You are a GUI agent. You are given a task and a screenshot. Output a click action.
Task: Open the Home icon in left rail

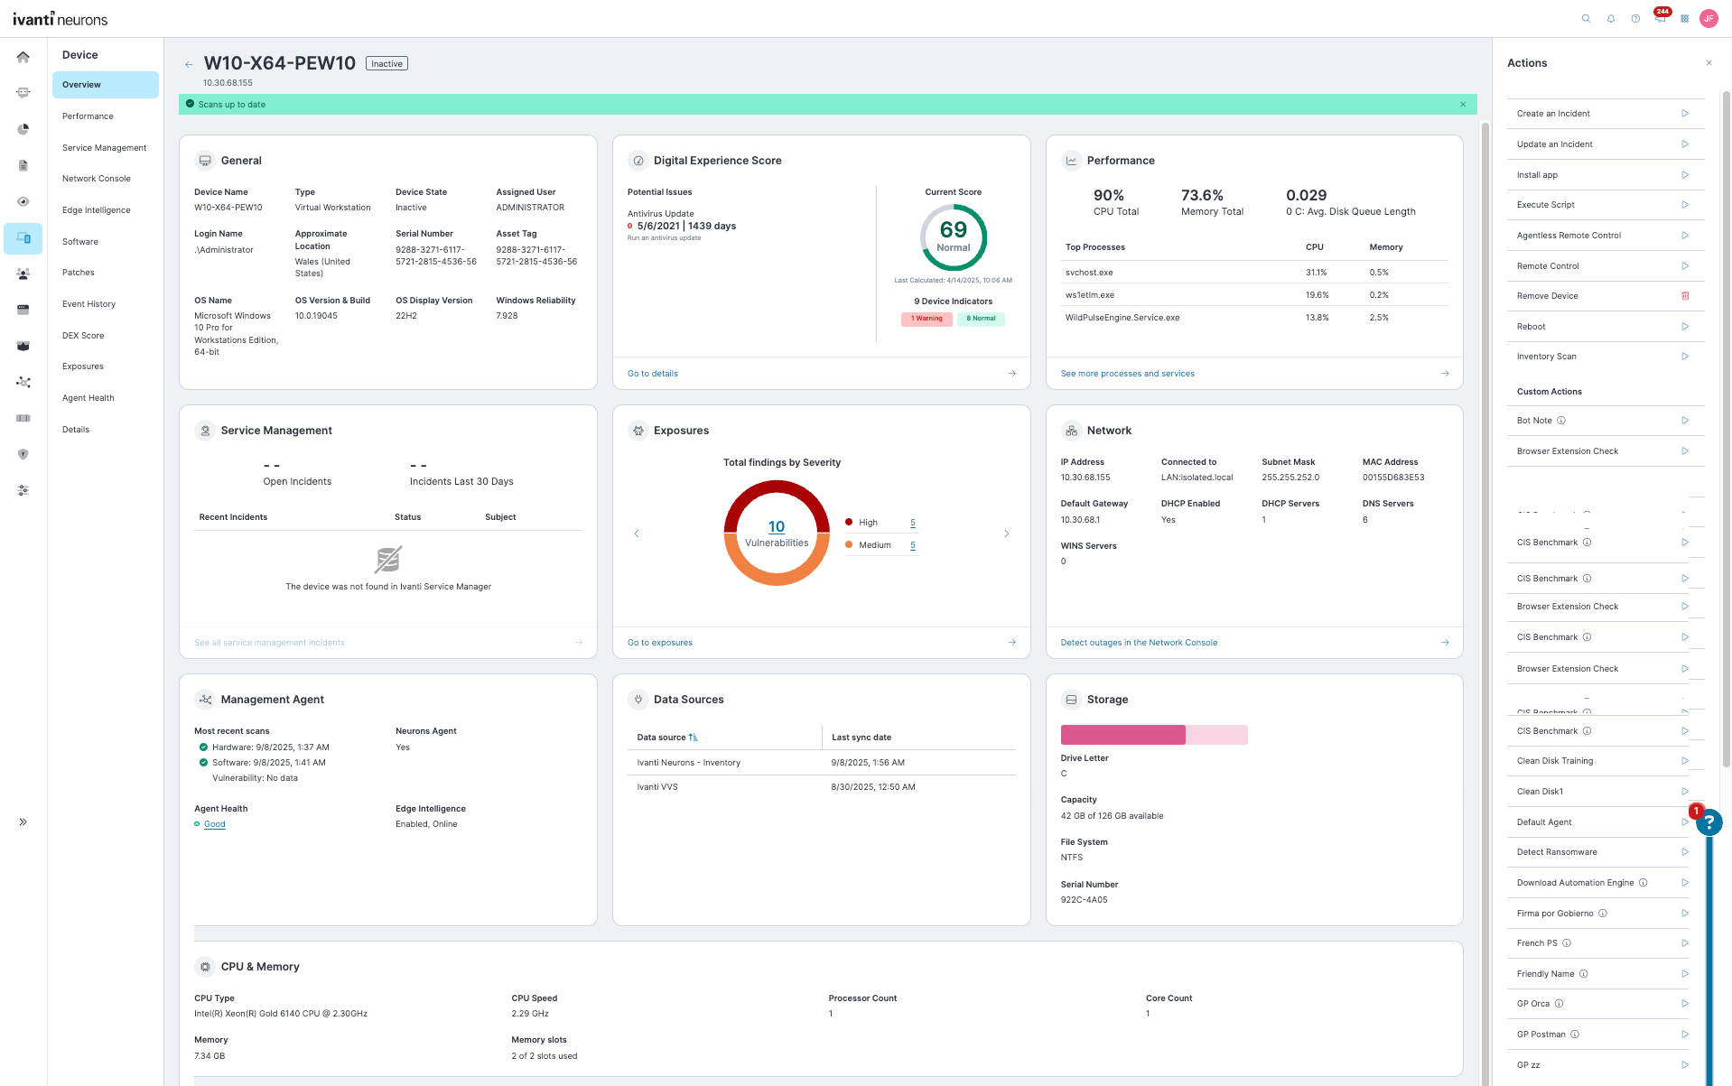click(23, 57)
